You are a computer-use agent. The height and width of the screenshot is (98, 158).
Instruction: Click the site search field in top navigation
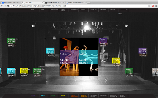(x=124, y=9)
